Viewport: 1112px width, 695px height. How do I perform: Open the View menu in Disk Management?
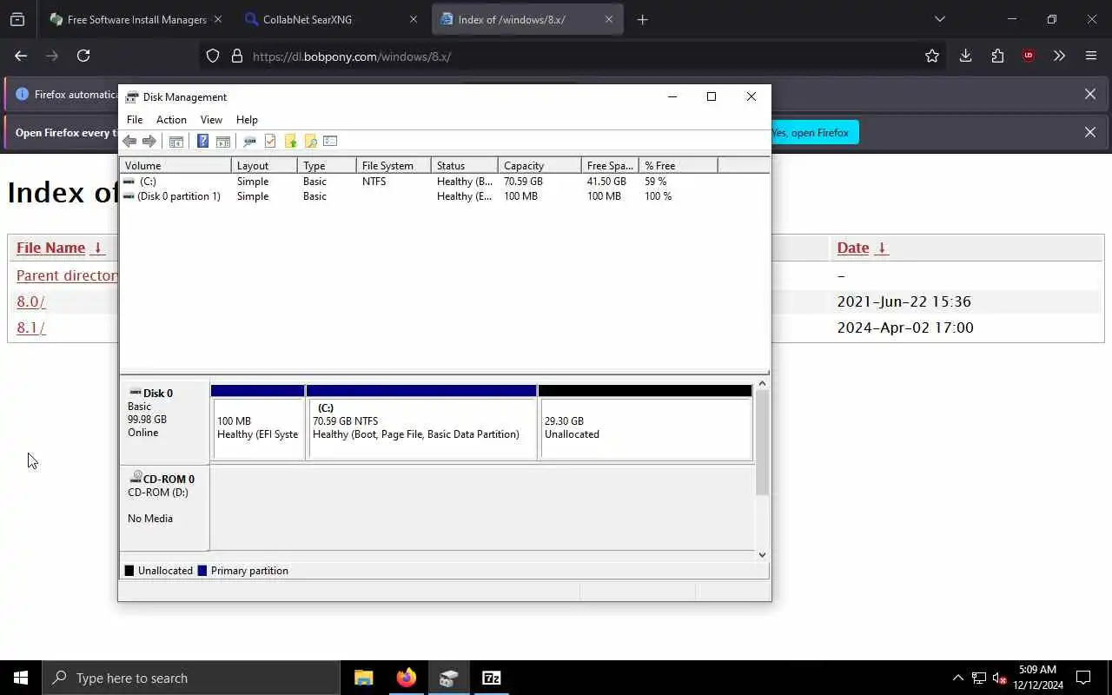(x=211, y=120)
